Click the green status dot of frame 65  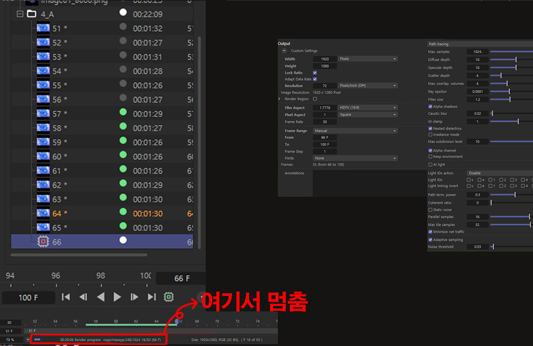pyautogui.click(x=123, y=226)
